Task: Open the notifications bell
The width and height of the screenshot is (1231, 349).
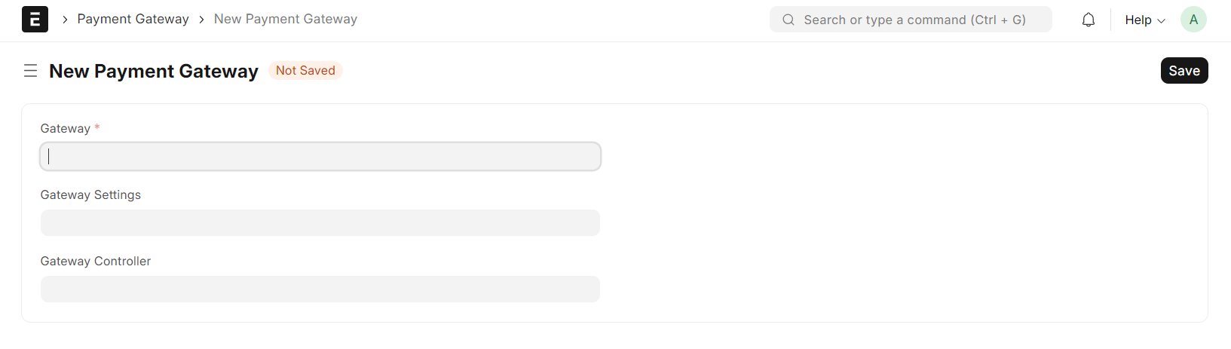Action: click(x=1089, y=20)
